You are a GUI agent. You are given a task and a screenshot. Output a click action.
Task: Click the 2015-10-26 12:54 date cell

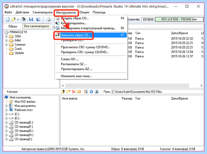tap(182, 52)
